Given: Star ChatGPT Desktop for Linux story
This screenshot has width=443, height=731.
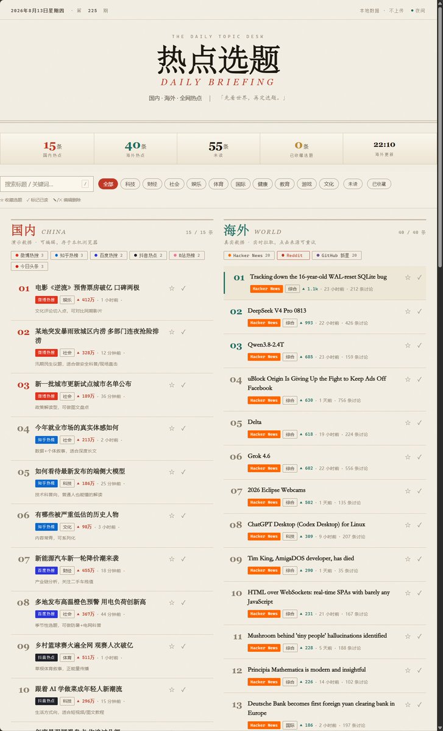Looking at the screenshot, I should (408, 525).
